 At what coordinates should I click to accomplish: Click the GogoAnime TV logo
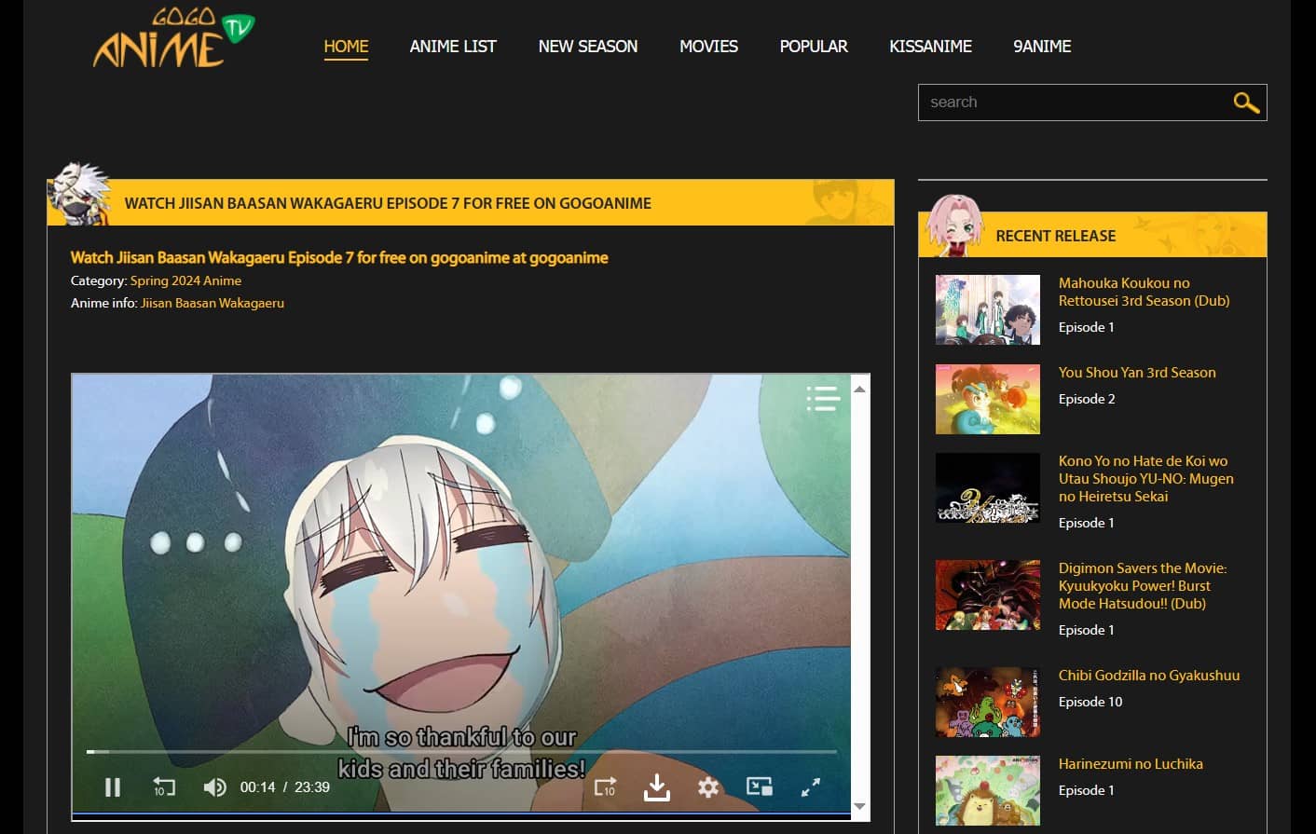pos(173,38)
